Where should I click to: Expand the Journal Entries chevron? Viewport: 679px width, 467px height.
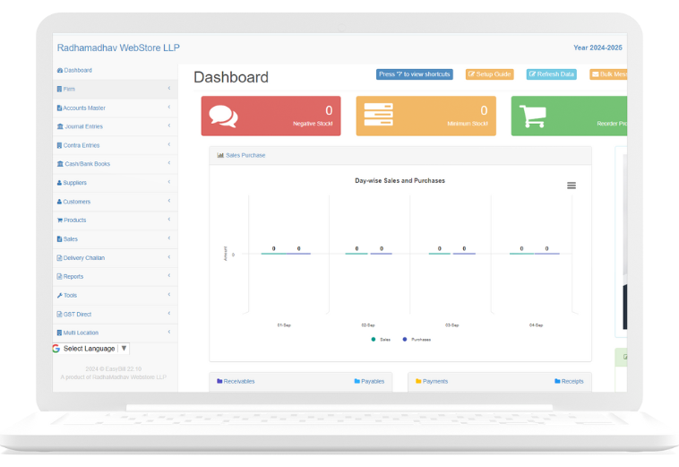169,125
